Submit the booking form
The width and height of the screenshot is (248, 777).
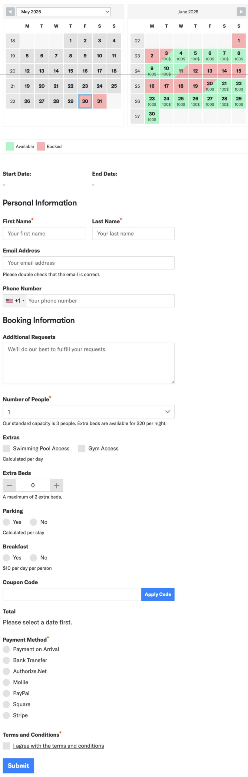(18, 765)
